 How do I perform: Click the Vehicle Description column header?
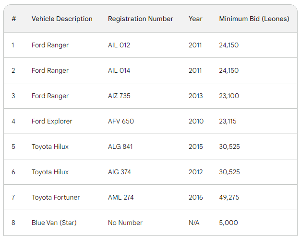pyautogui.click(x=62, y=19)
